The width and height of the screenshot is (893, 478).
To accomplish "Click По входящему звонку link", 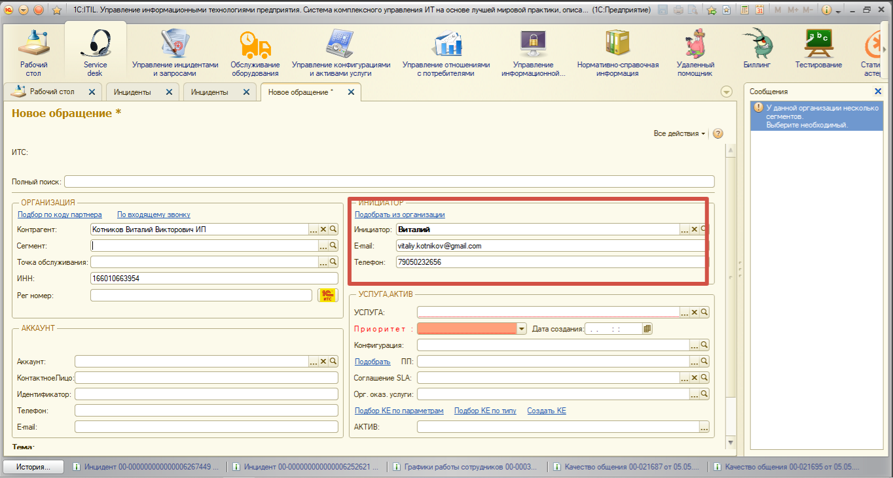I will pyautogui.click(x=154, y=214).
